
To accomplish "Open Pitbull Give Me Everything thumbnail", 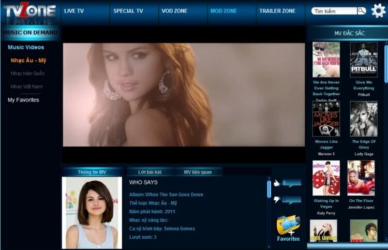I will (364, 60).
